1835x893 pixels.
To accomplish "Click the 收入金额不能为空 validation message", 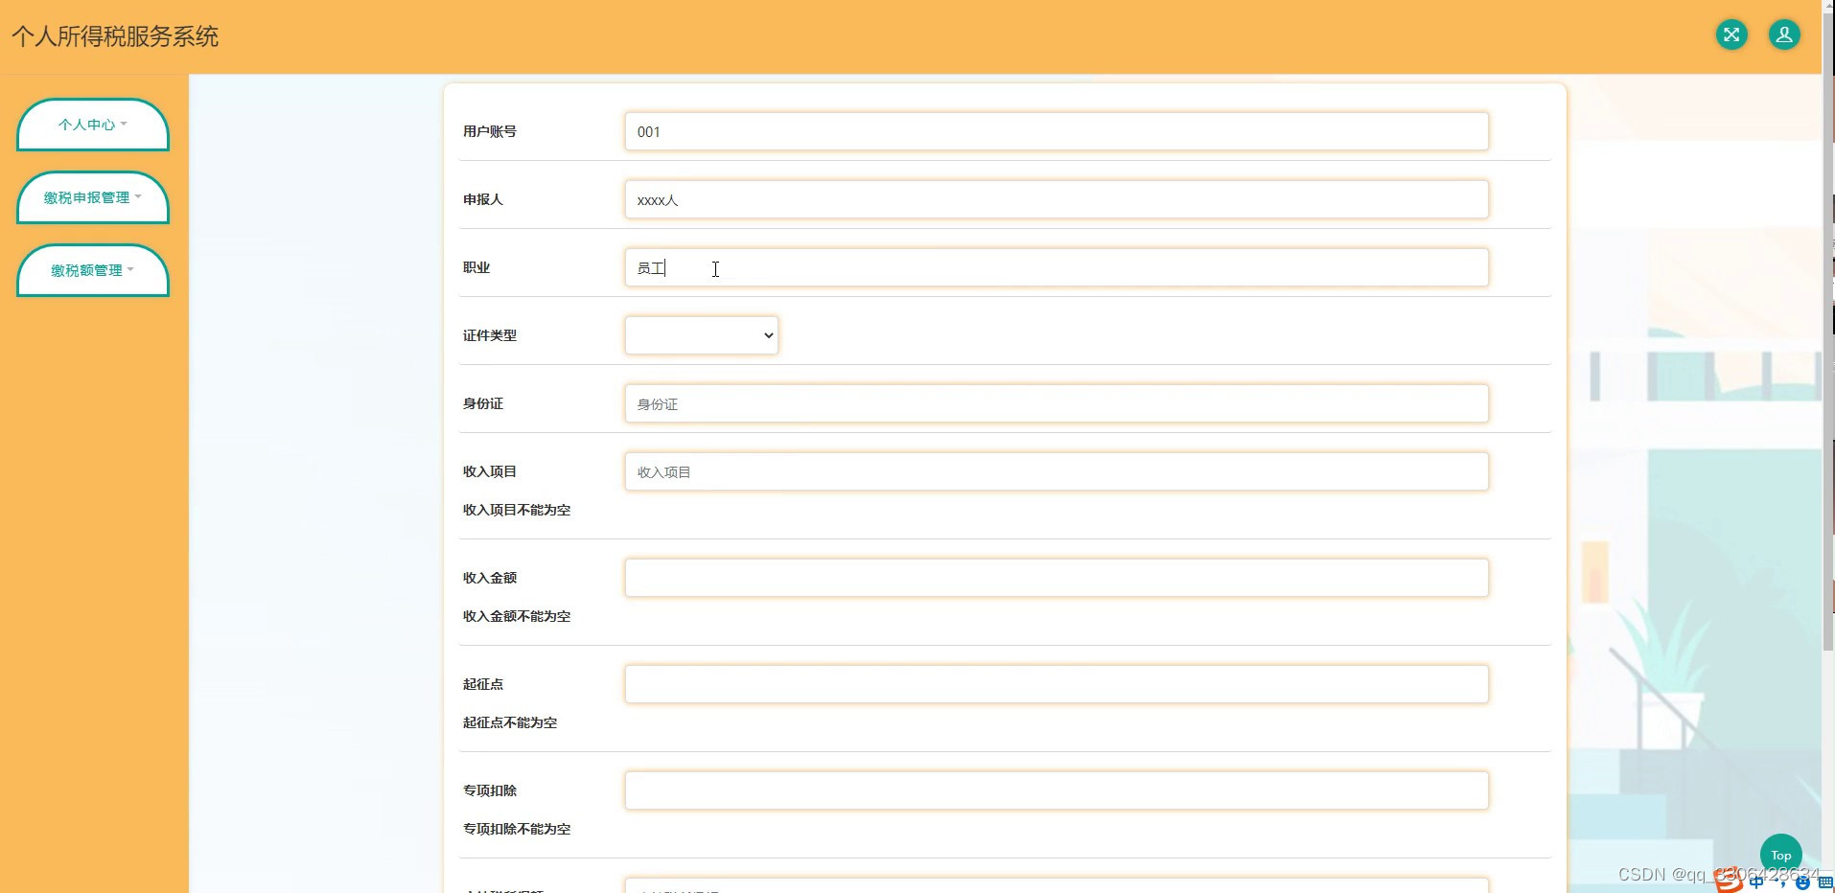I will point(517,616).
